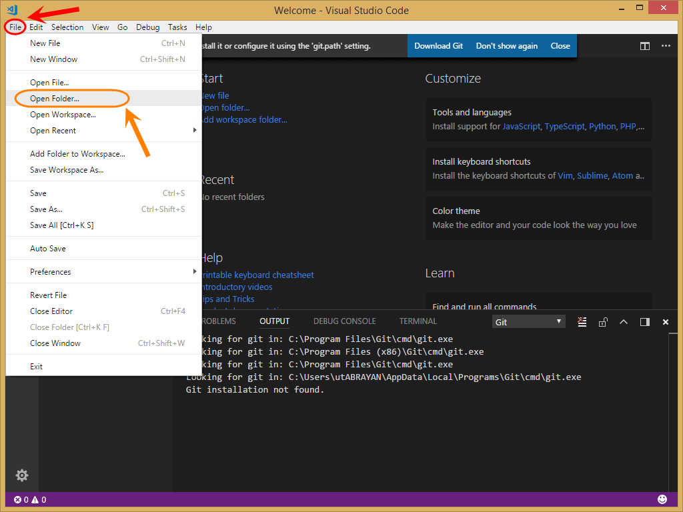Open the Go menu

click(123, 27)
